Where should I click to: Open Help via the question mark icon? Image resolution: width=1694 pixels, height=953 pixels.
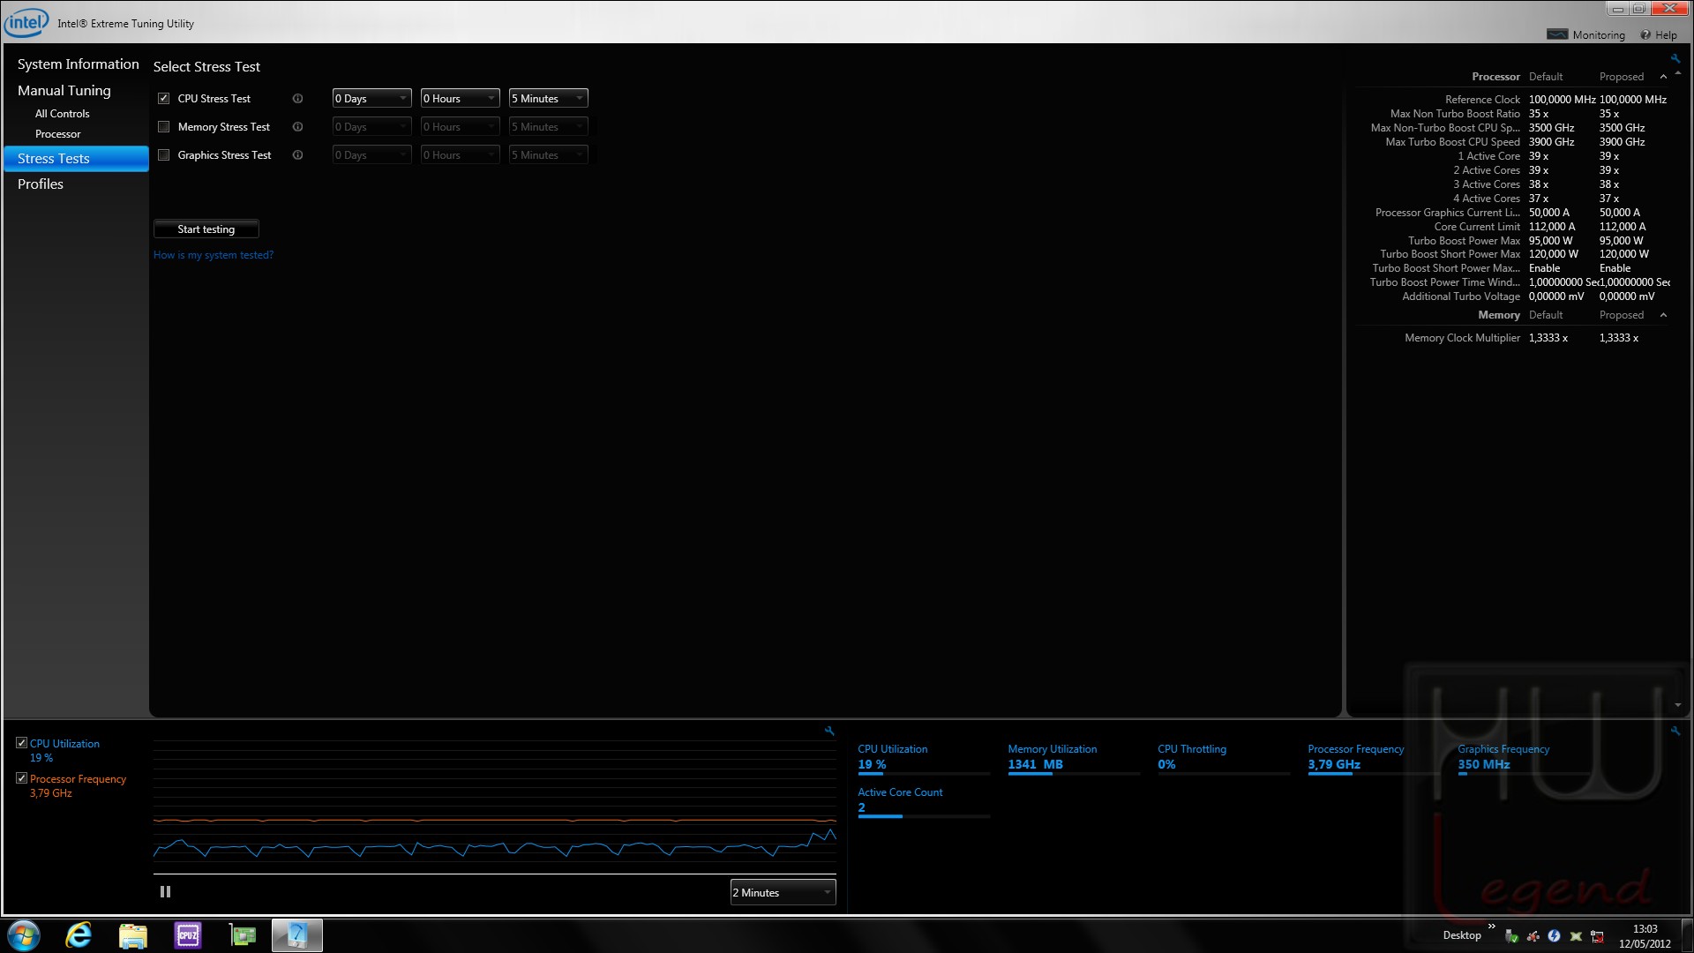[1645, 35]
